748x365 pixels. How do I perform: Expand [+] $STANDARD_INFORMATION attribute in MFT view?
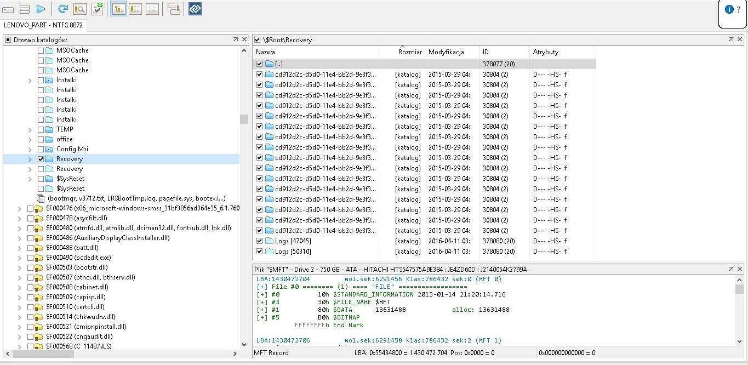click(x=262, y=294)
